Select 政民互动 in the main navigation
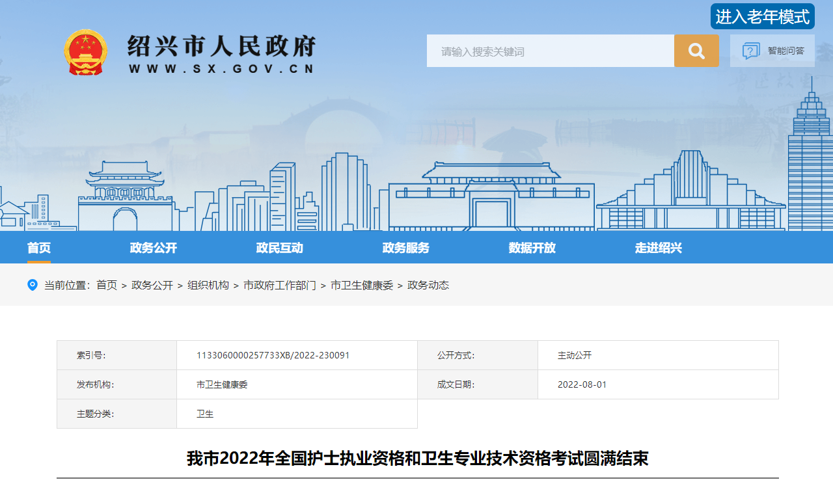The width and height of the screenshot is (833, 482). click(x=280, y=248)
